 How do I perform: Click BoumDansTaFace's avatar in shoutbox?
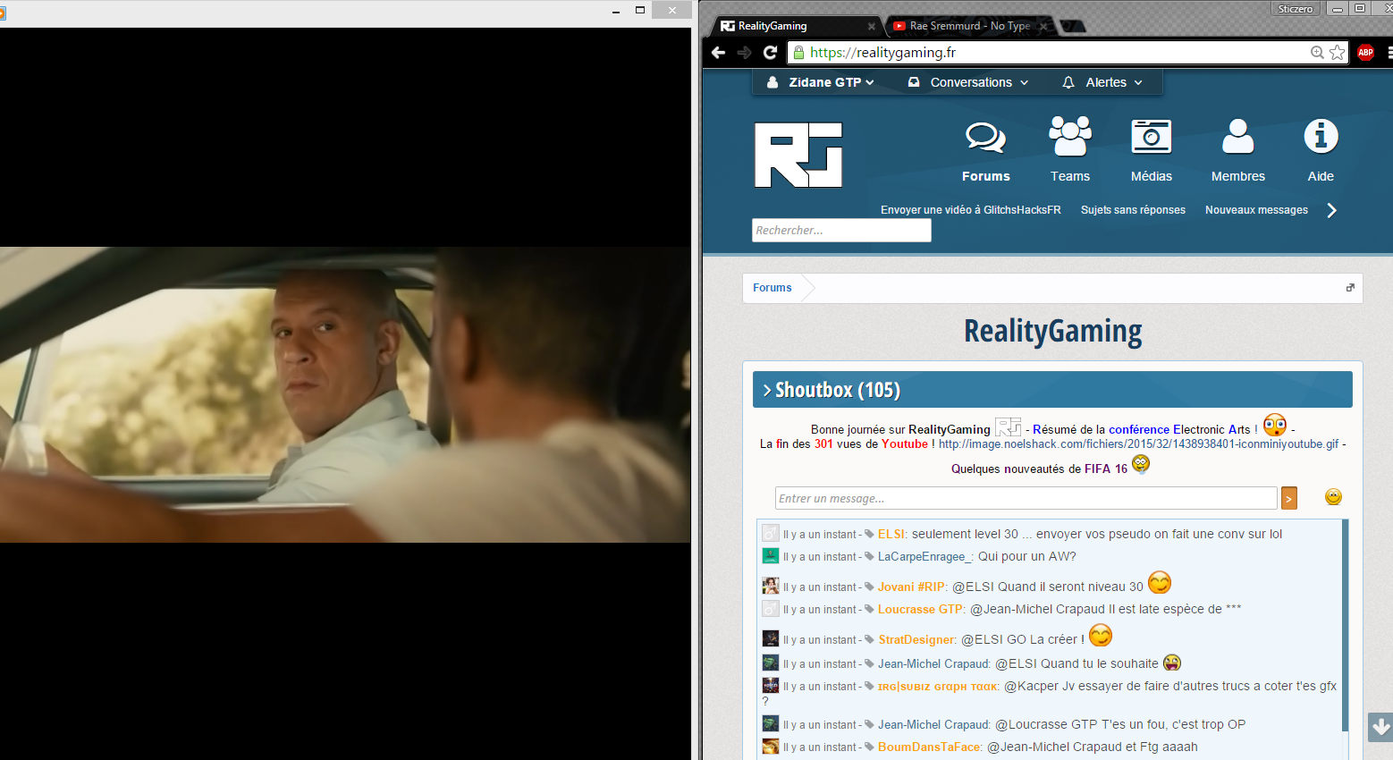[x=771, y=746]
